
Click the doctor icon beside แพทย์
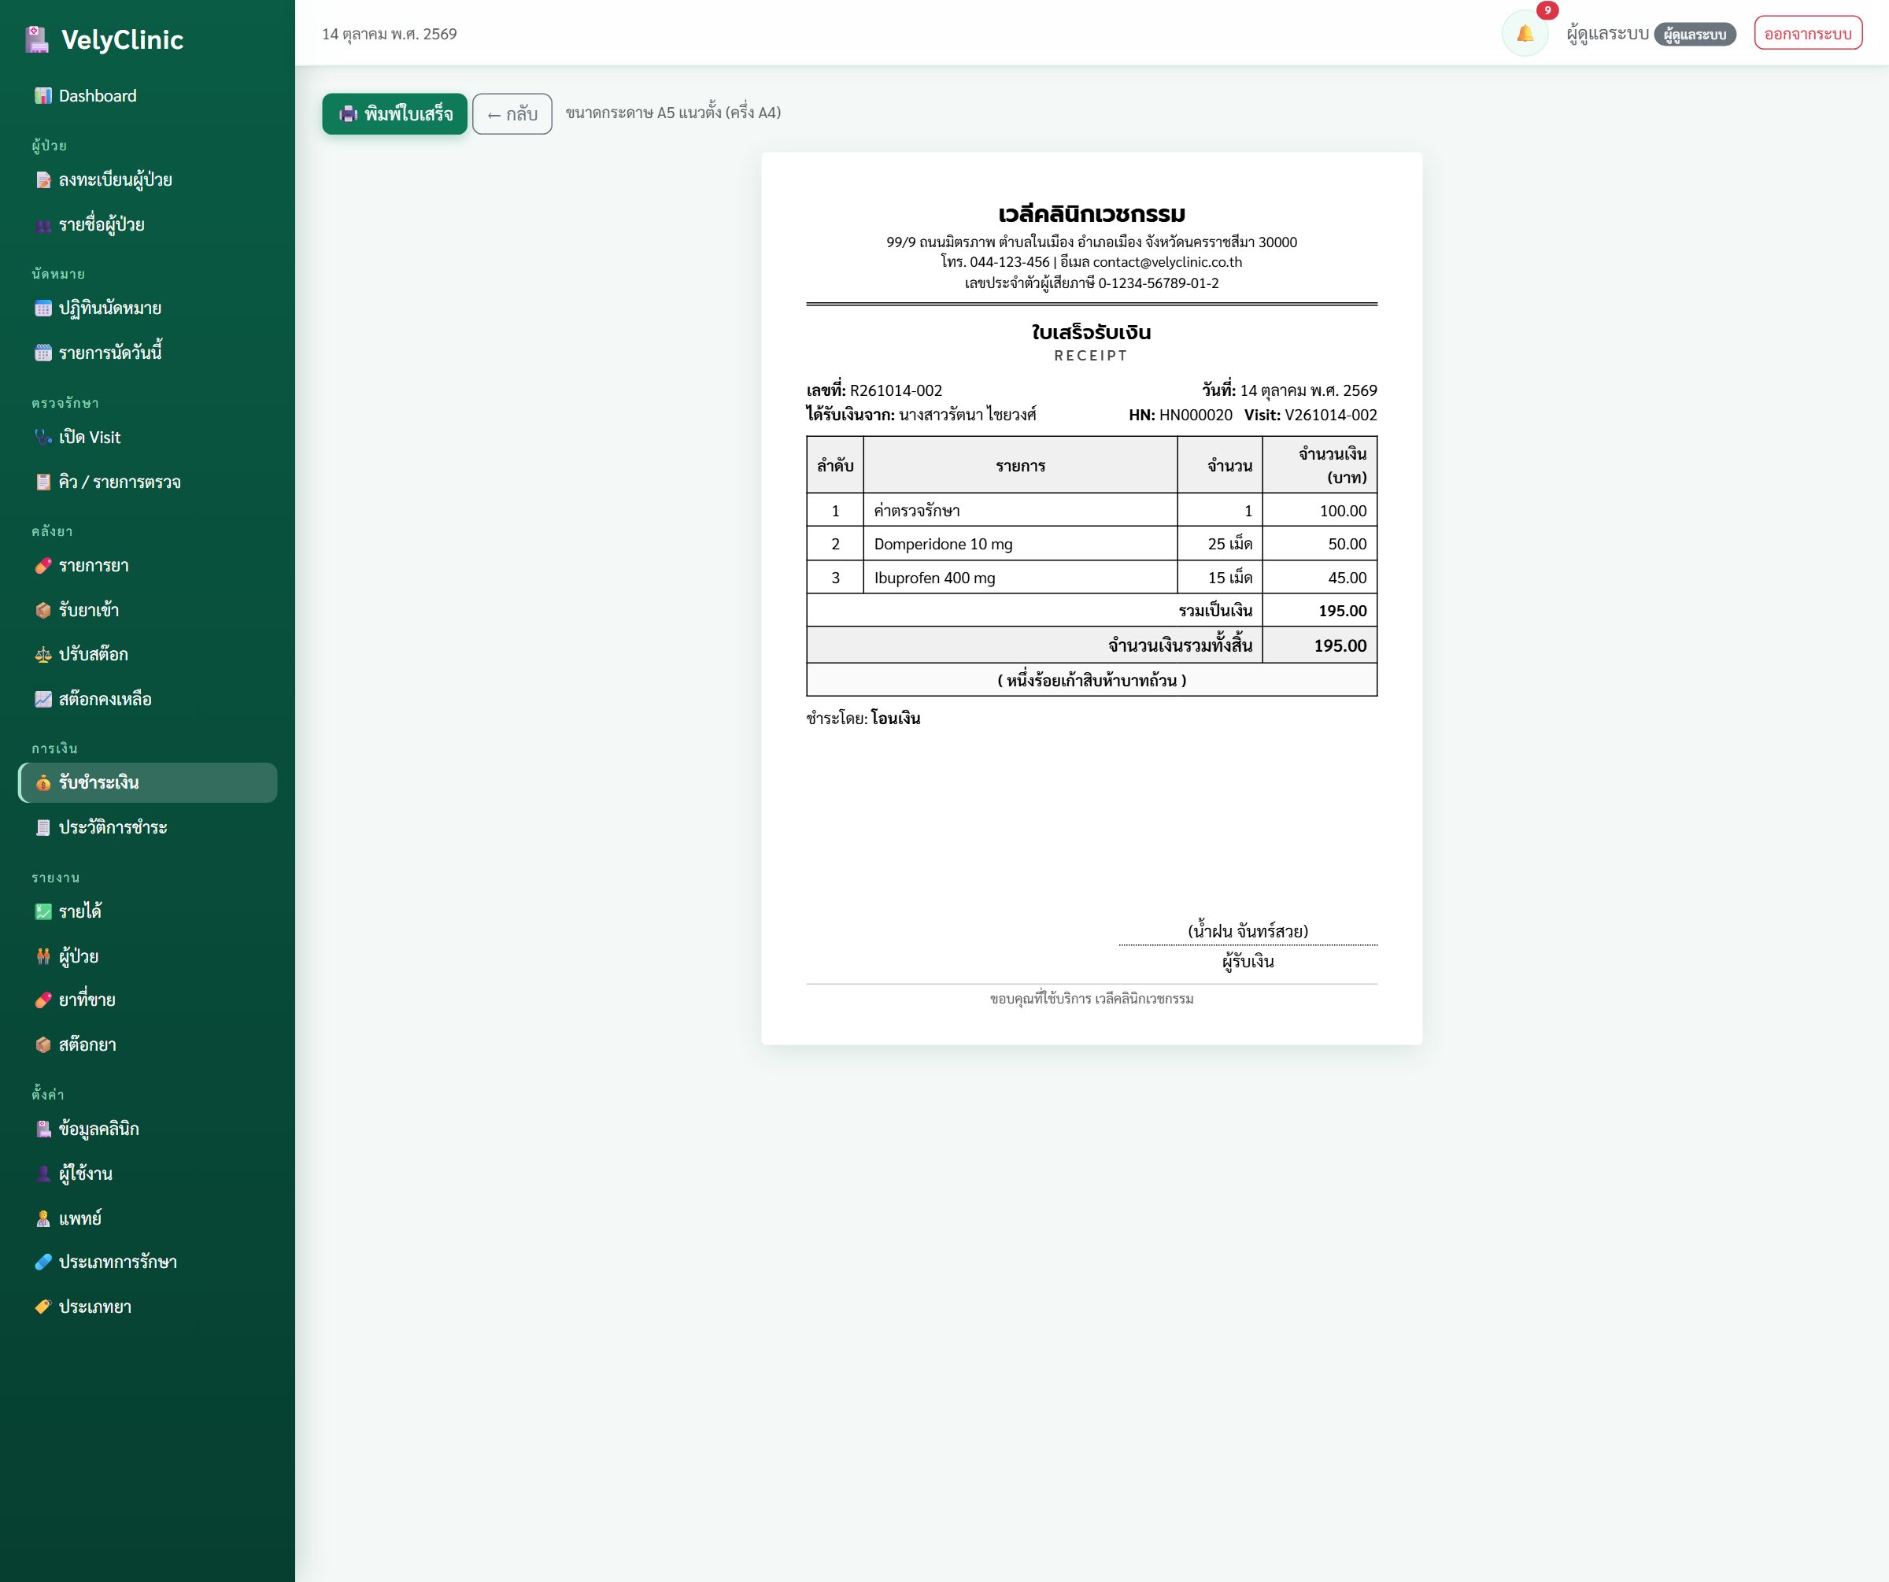pos(43,1218)
